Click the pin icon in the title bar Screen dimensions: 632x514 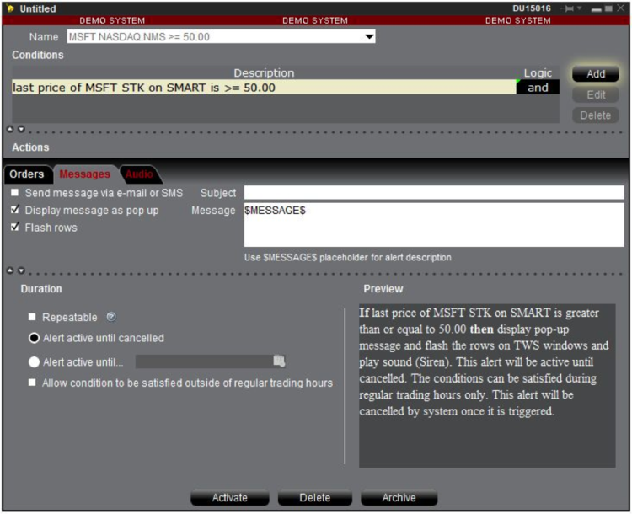pos(568,8)
